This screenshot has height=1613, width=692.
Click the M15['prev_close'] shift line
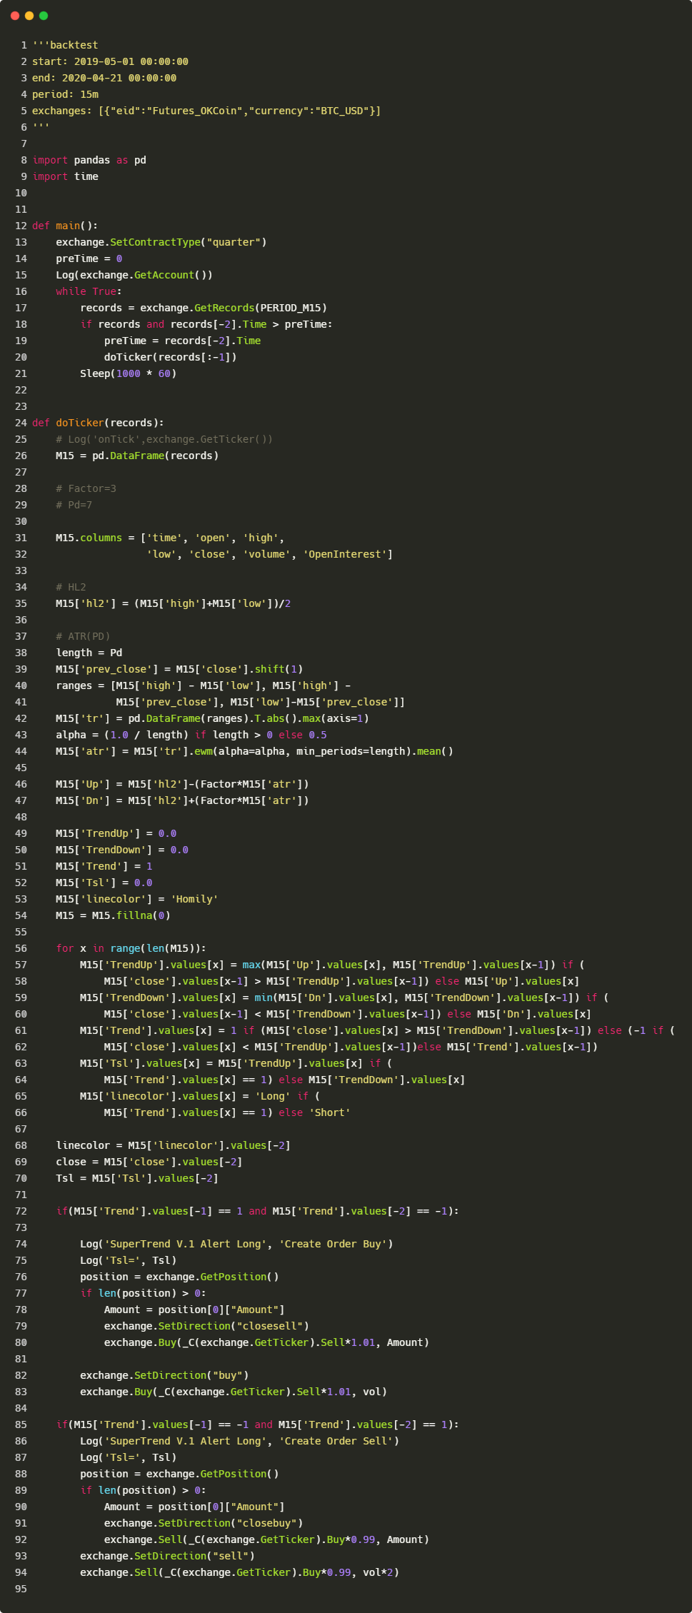[180, 669]
